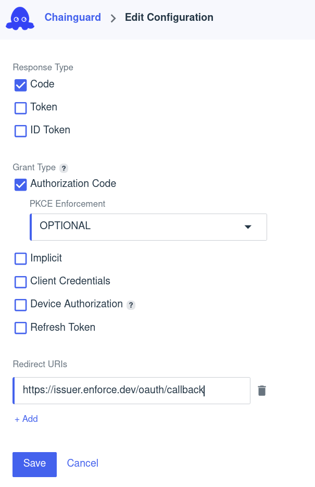Click Cancel to discard changes

pyautogui.click(x=82, y=463)
